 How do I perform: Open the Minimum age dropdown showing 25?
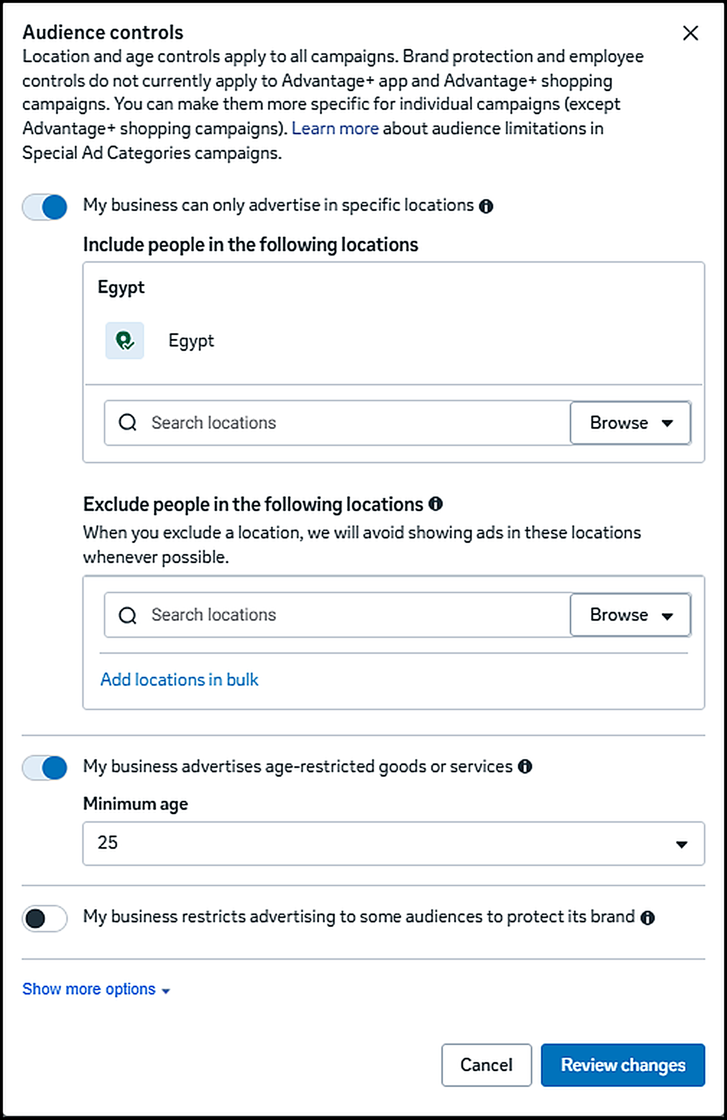393,843
